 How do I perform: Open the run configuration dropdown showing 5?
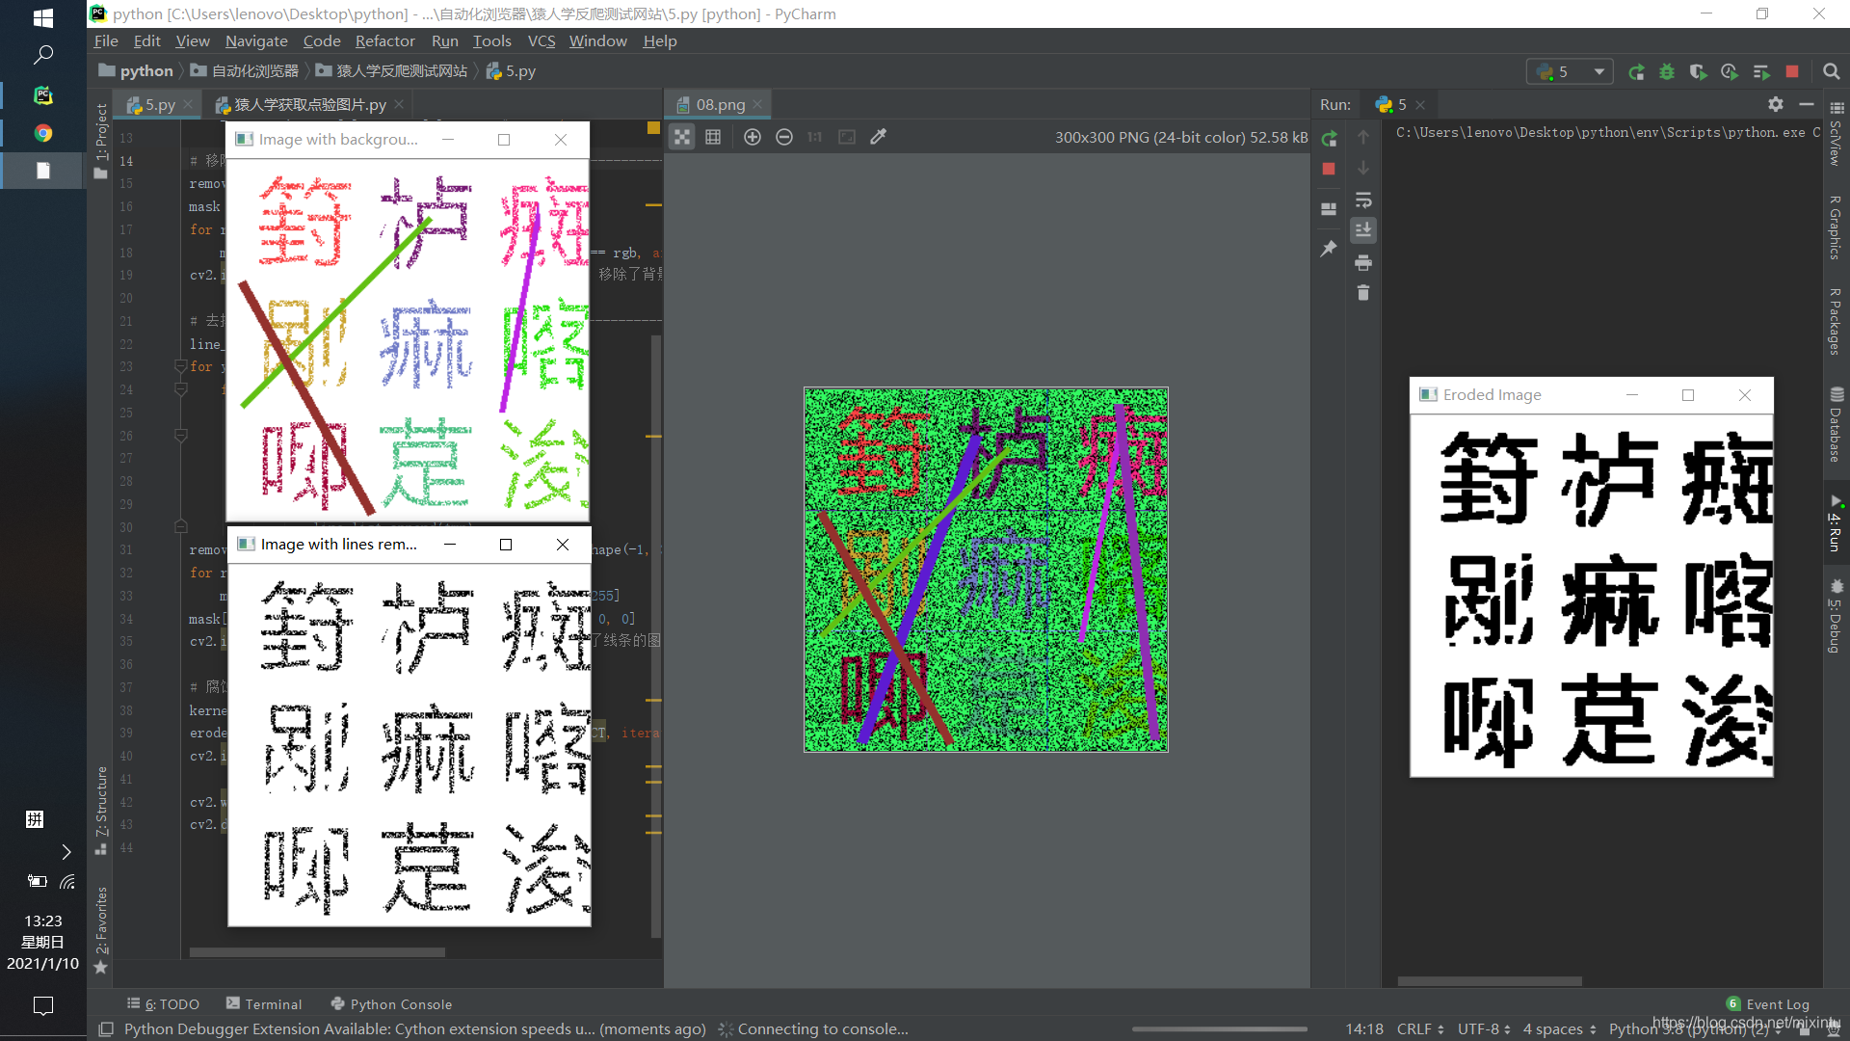point(1599,71)
